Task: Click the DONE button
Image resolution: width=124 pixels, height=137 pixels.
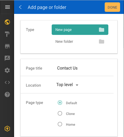Action: pyautogui.click(x=112, y=7)
